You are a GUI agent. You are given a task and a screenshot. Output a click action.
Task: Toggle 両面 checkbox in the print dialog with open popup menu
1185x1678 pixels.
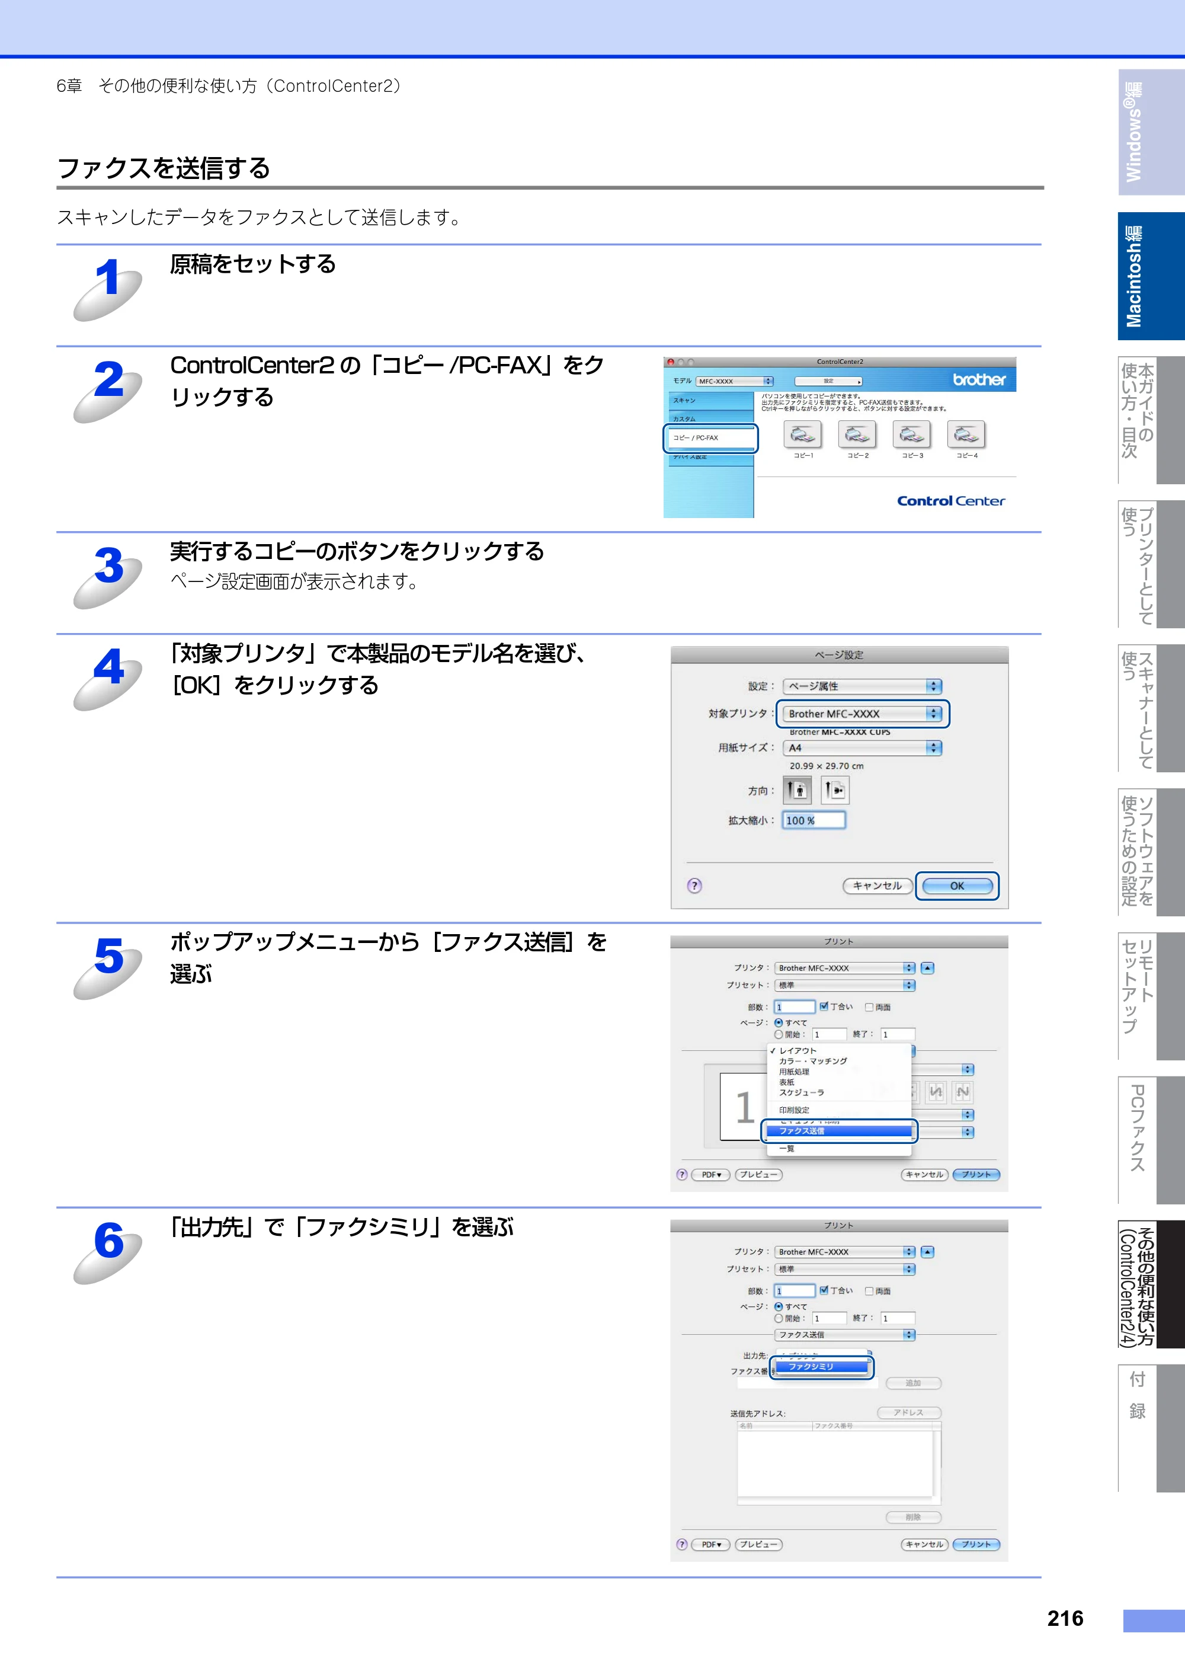tap(869, 1007)
